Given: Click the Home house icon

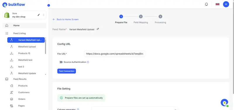Looking at the screenshot, I should (7, 26).
